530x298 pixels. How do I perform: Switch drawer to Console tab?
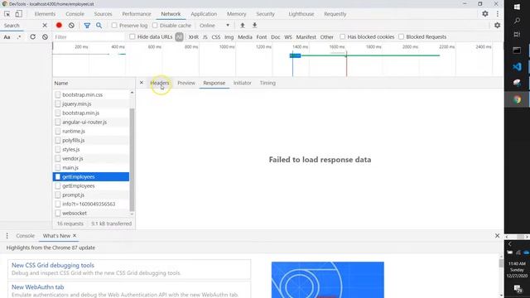point(26,236)
